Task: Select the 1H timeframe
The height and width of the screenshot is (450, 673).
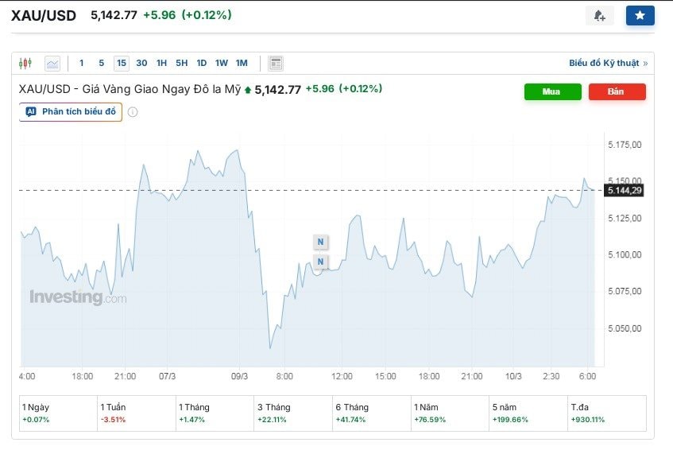Action: (x=161, y=63)
